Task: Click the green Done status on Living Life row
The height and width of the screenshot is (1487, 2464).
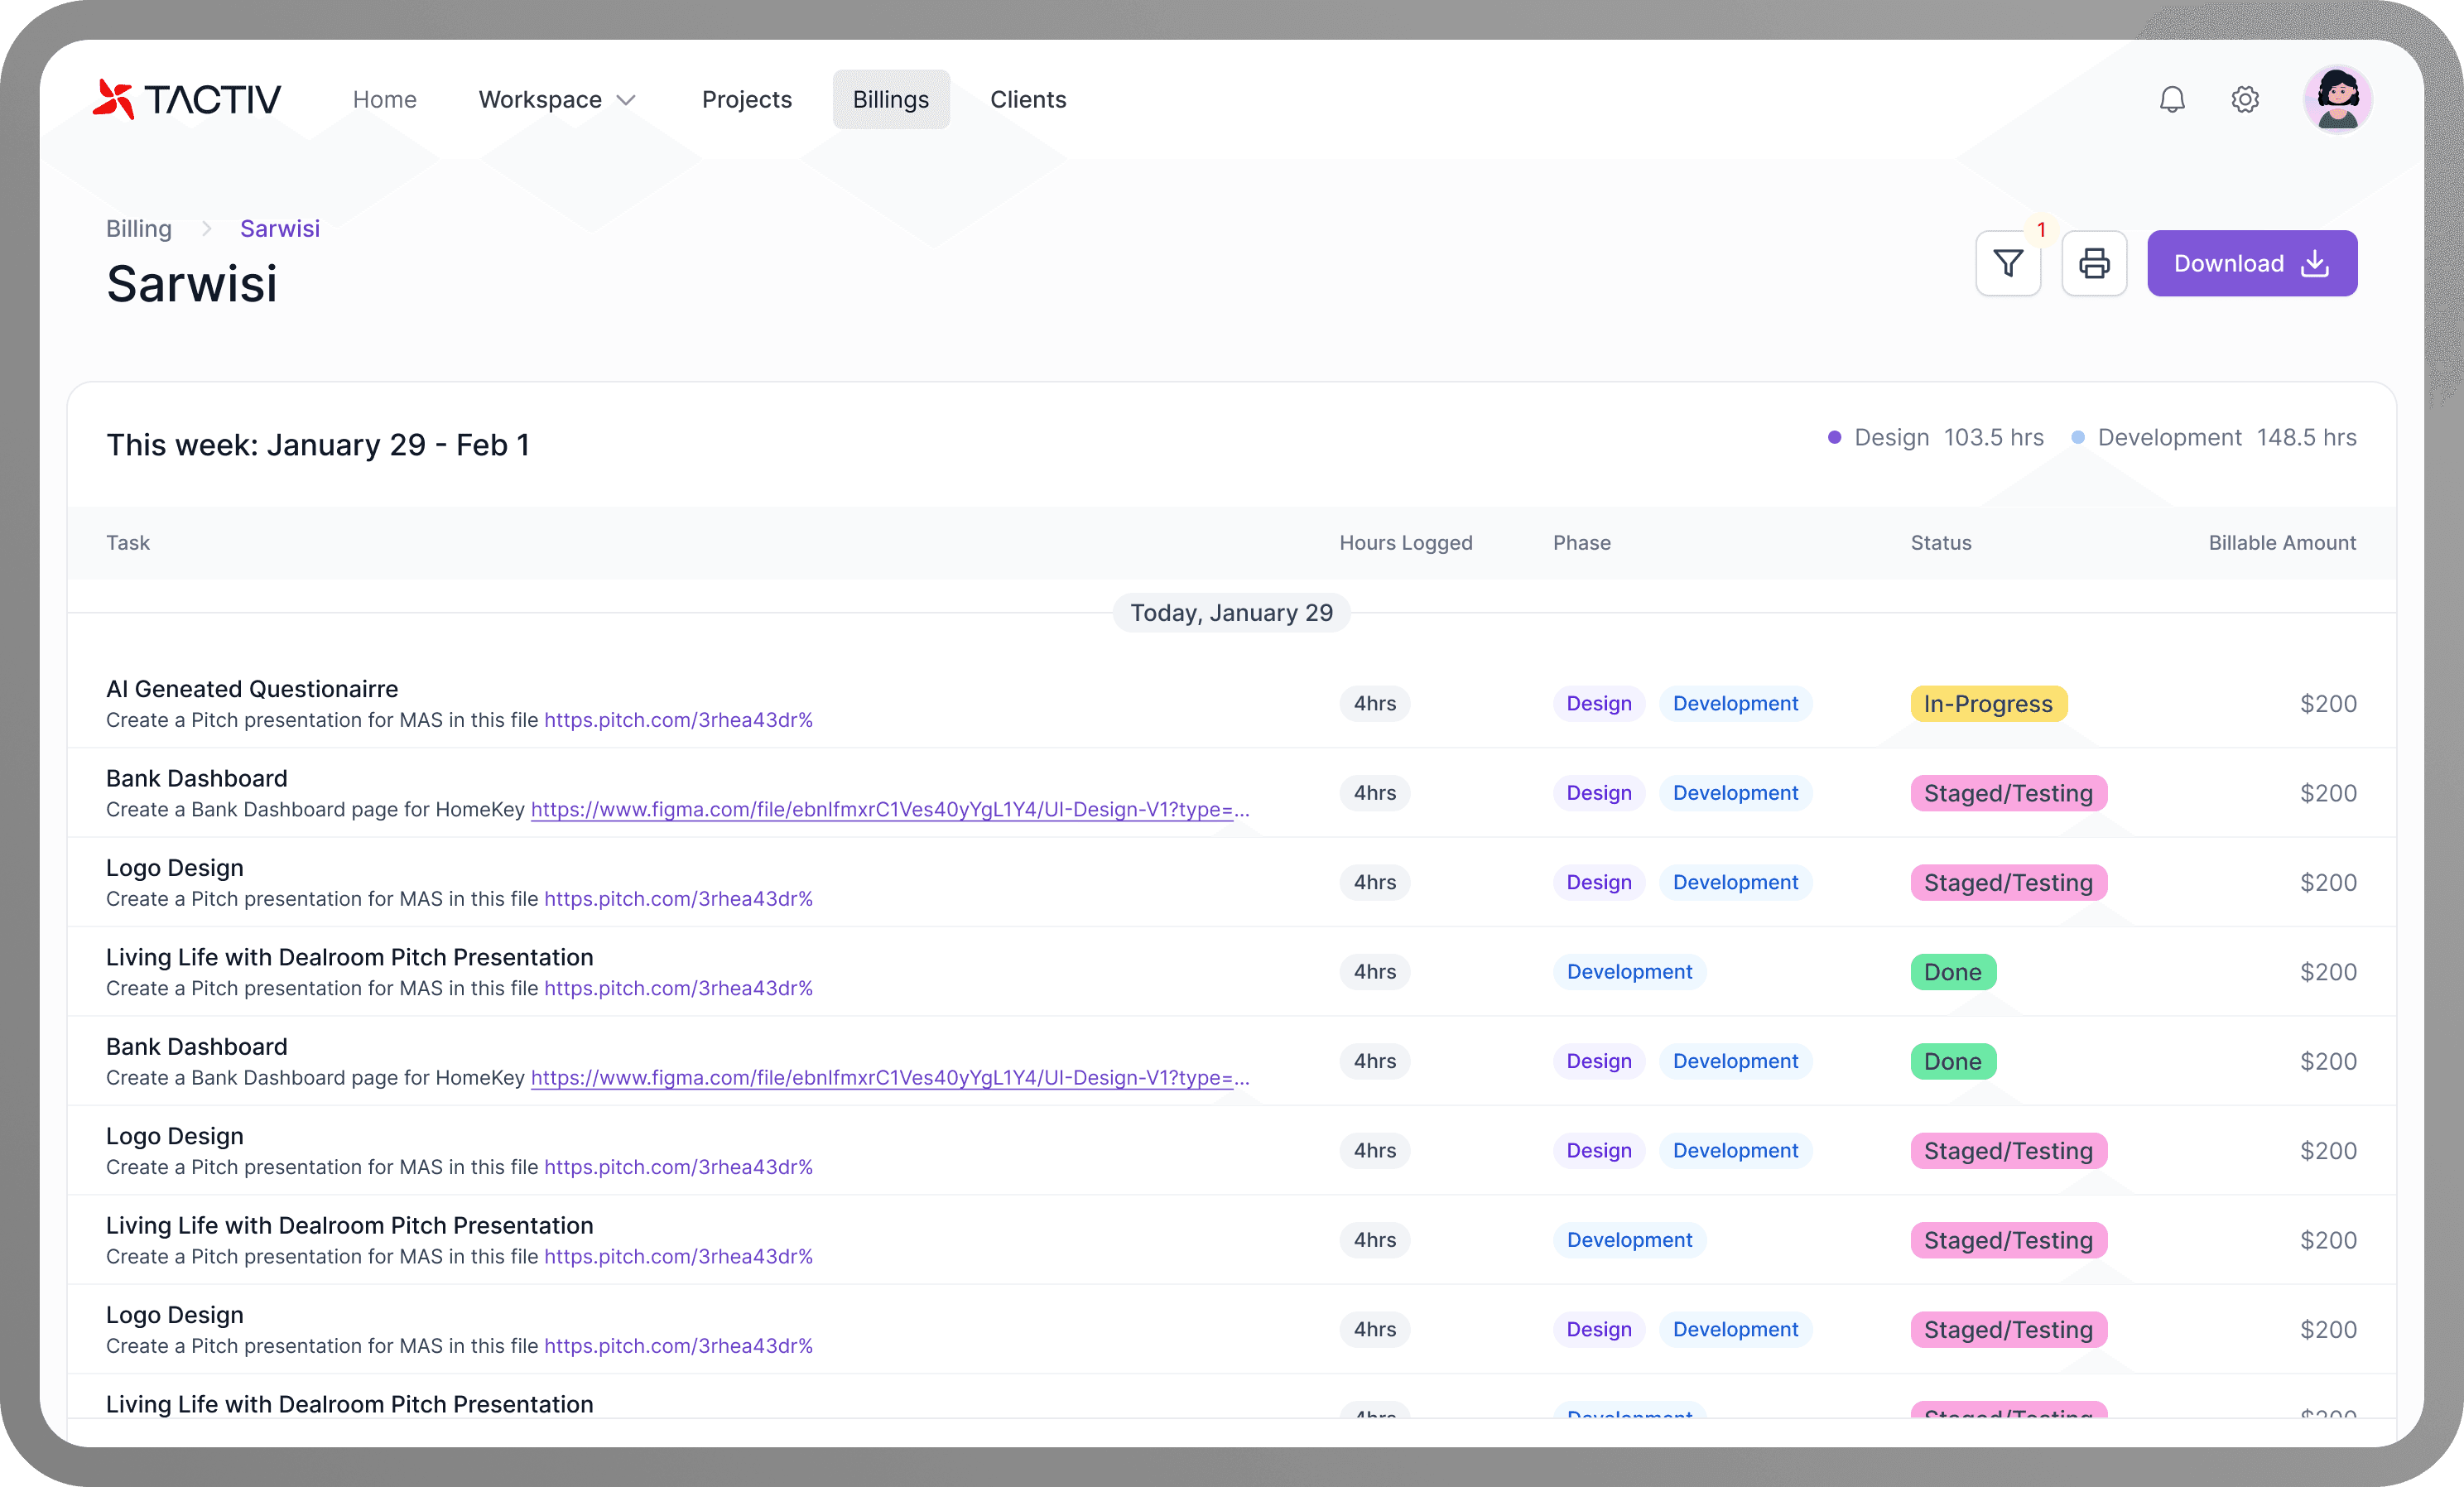Action: tap(1953, 972)
